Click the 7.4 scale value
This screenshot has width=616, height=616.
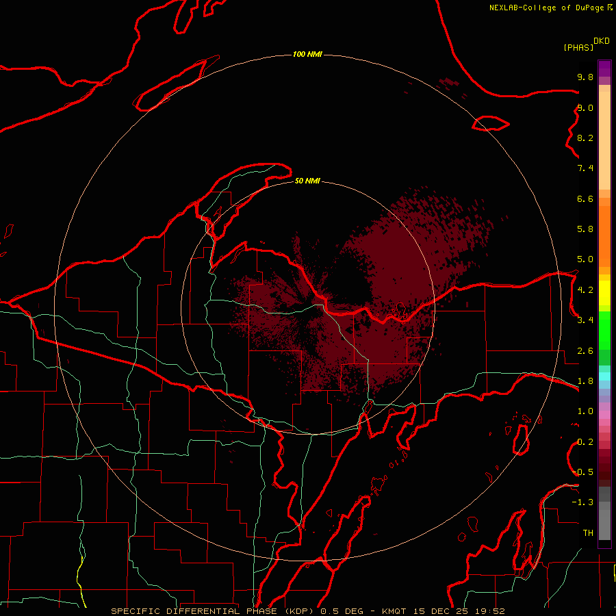coord(585,168)
